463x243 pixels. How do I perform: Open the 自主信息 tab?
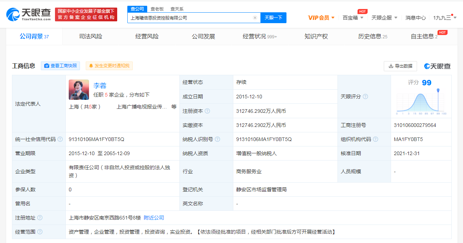pos(424,37)
